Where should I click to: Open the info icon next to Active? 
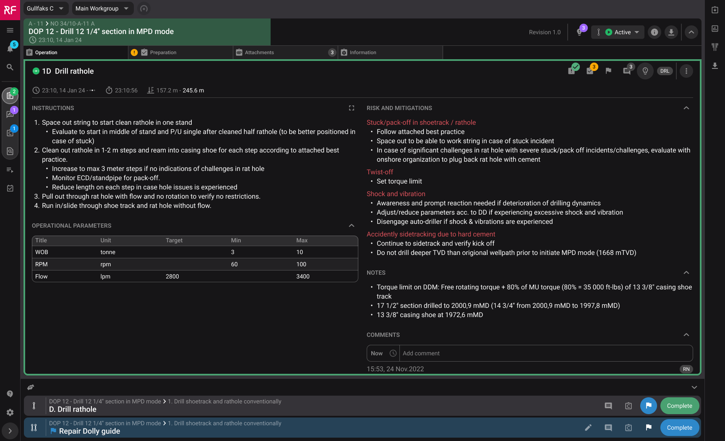[x=655, y=32]
